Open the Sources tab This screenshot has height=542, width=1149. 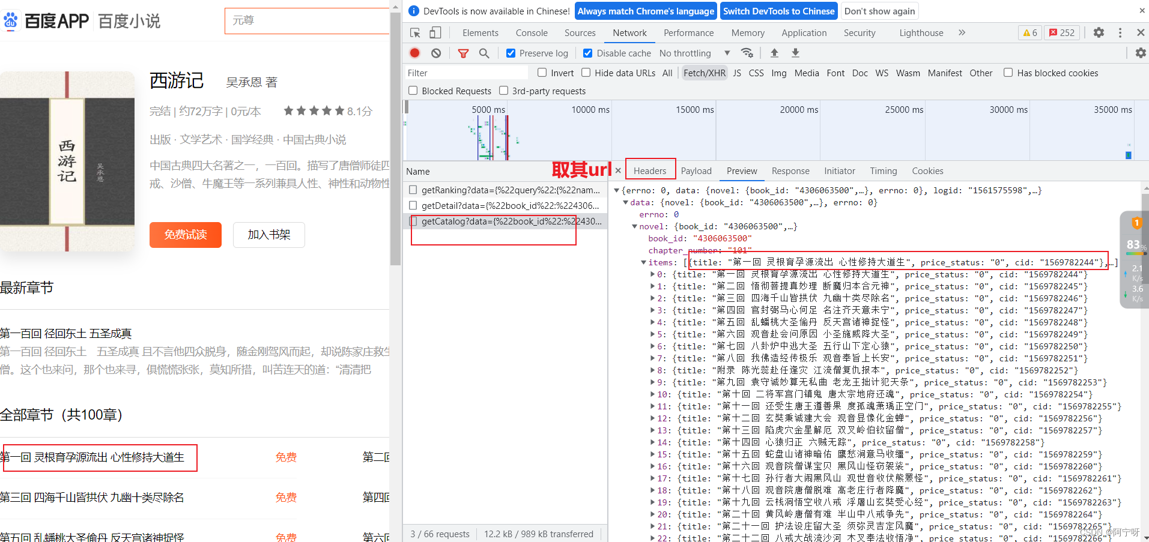580,33
